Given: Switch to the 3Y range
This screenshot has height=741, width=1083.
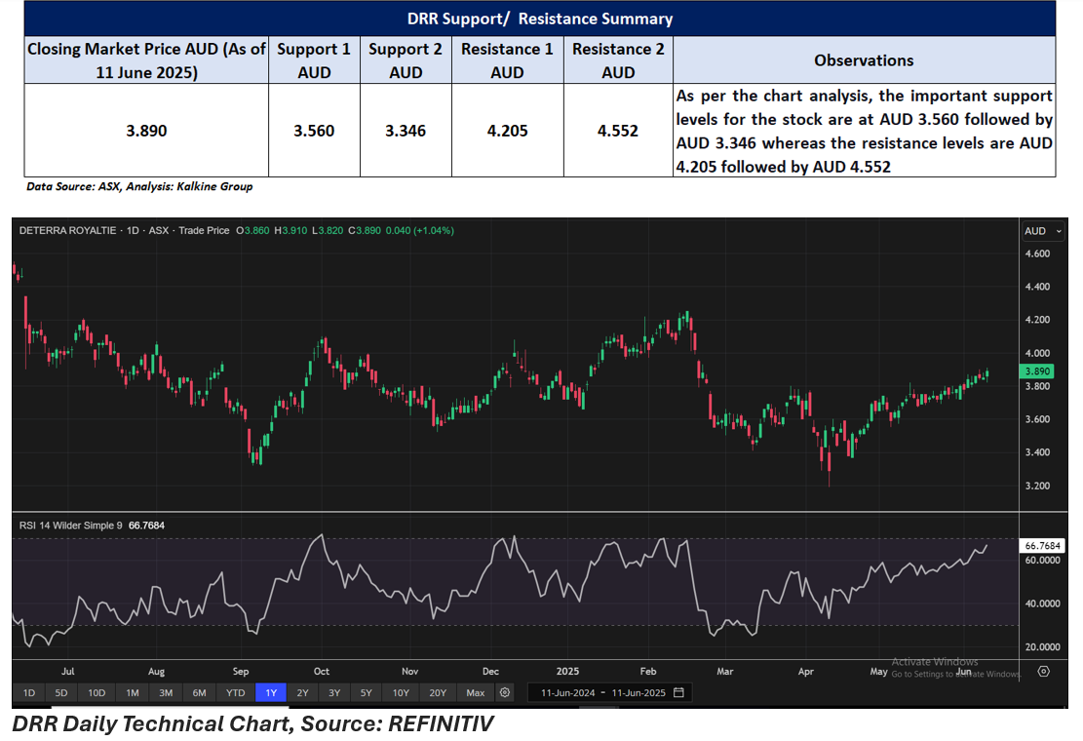Looking at the screenshot, I should [334, 692].
